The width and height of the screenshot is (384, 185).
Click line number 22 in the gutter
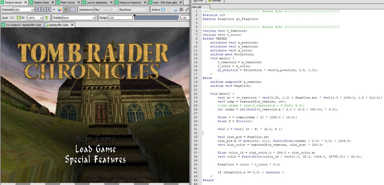(x=196, y=94)
